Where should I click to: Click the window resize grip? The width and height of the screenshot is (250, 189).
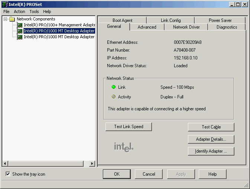point(246,185)
